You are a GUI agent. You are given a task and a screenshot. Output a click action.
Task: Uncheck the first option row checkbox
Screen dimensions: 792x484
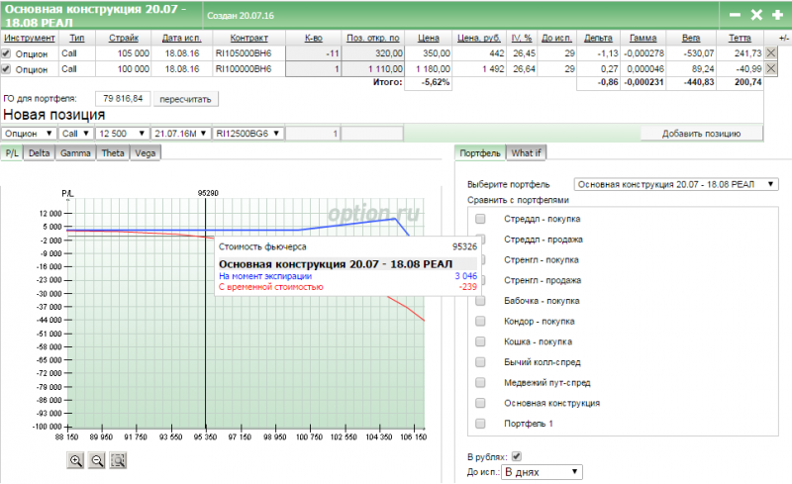[7, 52]
